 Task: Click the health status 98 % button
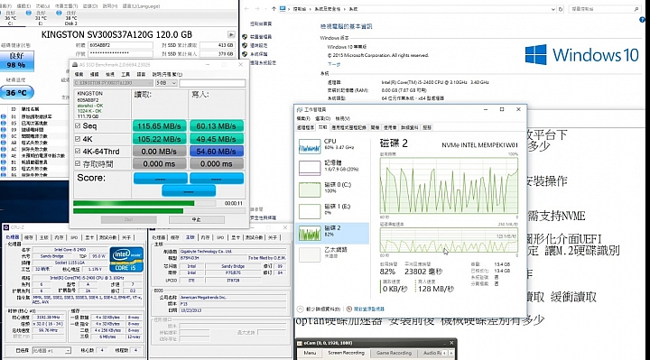(16, 60)
